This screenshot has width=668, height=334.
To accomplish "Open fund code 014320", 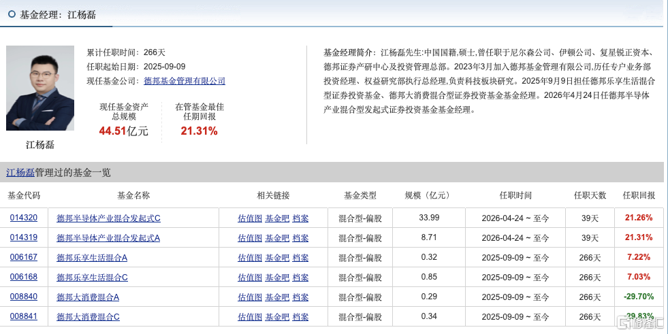I will pos(23,218).
